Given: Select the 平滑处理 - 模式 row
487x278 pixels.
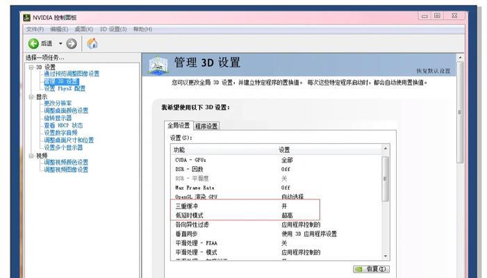Looking at the screenshot, I should point(276,252).
